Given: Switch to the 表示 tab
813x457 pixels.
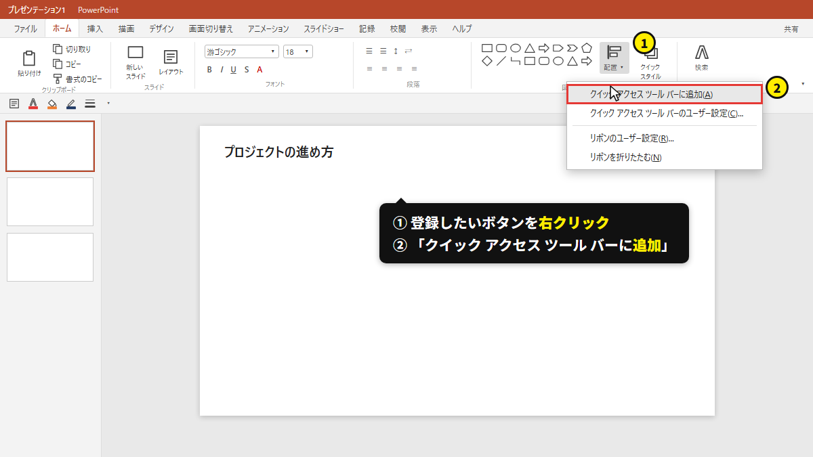Looking at the screenshot, I should 429,28.
